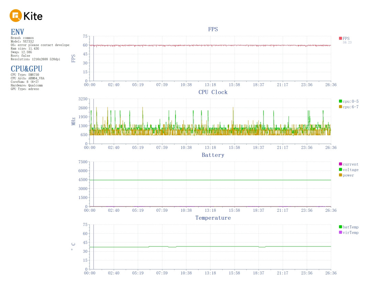Viewport: 371px width, 297px height.
Task: Click the orange Kite logo icon
Action: tap(16, 15)
